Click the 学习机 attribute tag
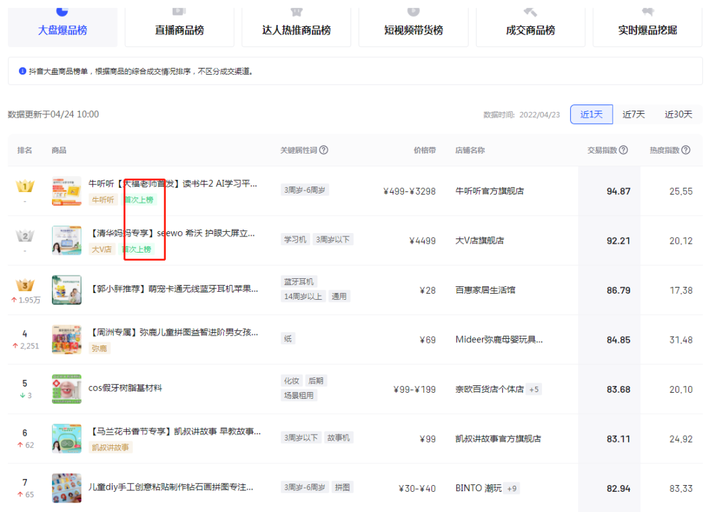Image resolution: width=728 pixels, height=512 pixels. click(x=295, y=240)
